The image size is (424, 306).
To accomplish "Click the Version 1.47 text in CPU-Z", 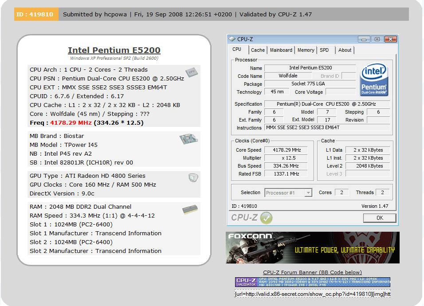I will coord(375,206).
